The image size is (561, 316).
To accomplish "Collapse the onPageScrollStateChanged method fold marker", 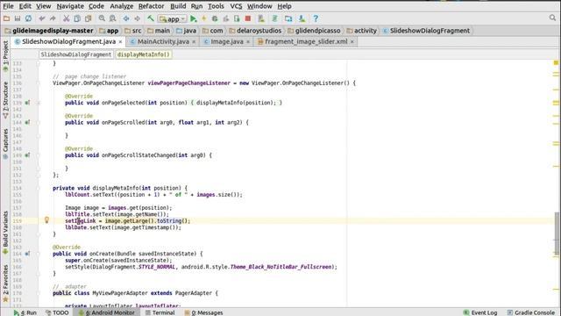I will [x=39, y=155].
